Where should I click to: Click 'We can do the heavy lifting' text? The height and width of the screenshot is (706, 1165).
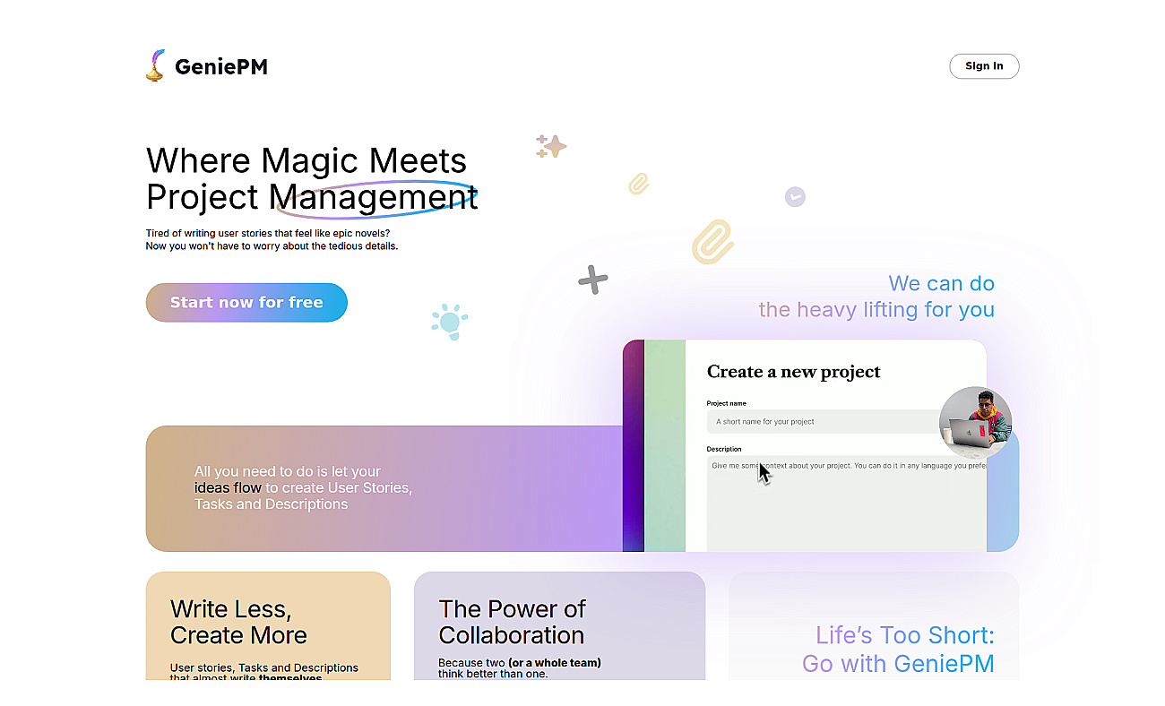[x=876, y=297]
